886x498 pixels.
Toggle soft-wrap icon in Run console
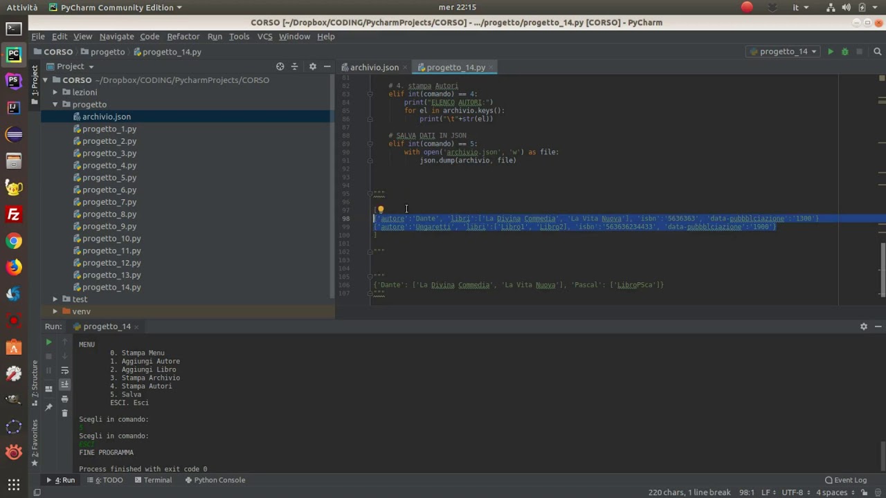pyautogui.click(x=65, y=370)
